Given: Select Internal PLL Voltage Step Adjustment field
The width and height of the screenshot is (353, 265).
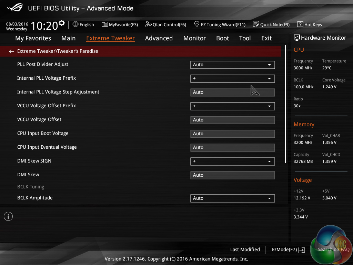Looking at the screenshot, I should coord(233,92).
